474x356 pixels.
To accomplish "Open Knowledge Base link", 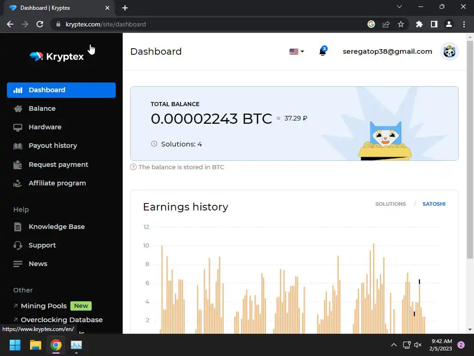I will 56,227.
